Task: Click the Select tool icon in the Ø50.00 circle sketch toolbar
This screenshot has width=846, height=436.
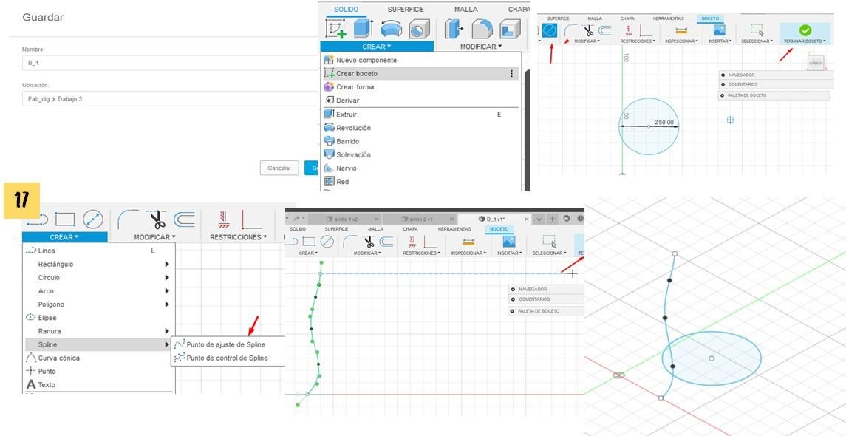Action: pos(757,30)
